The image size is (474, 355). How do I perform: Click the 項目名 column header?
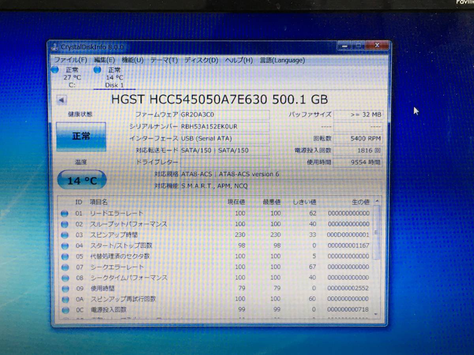click(x=98, y=202)
